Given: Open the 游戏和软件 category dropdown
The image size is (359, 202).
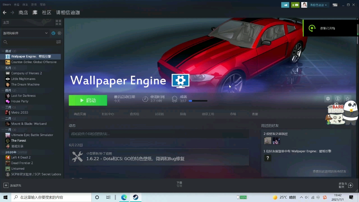Looking at the screenshot, I should click(25, 33).
